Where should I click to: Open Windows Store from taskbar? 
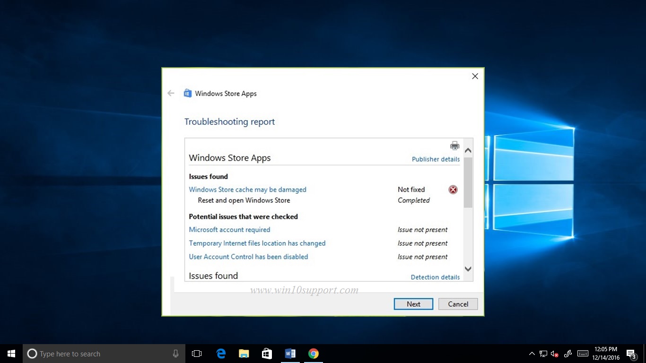pos(267,354)
